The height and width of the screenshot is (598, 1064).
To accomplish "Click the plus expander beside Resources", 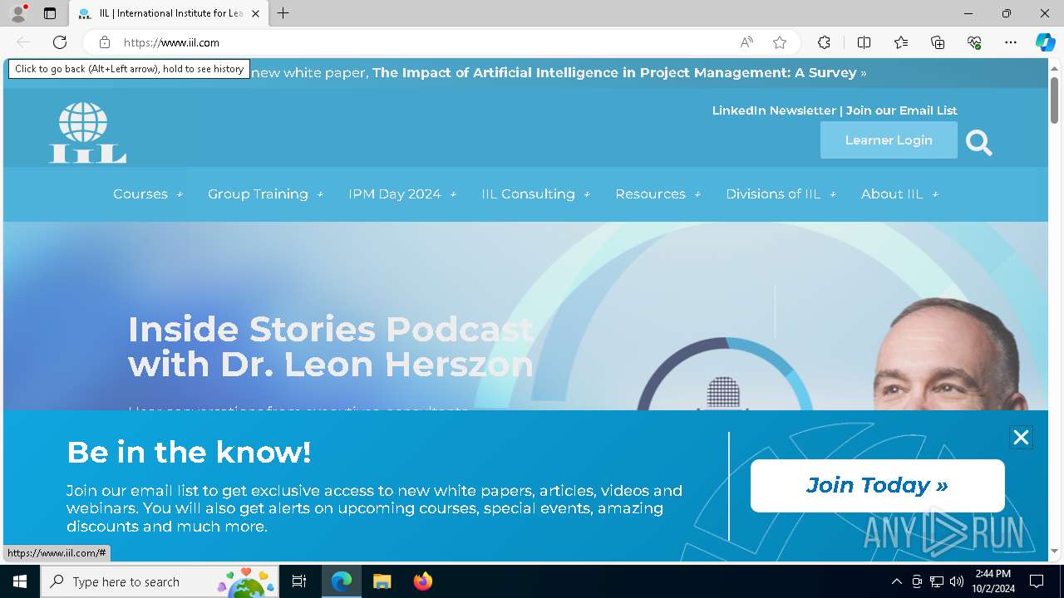I will pos(697,194).
